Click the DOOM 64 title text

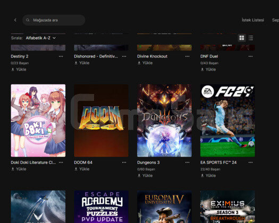click(x=83, y=162)
